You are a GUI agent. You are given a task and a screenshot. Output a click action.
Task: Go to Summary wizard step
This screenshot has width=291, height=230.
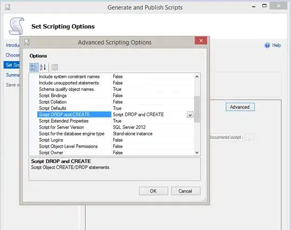pos(12,75)
